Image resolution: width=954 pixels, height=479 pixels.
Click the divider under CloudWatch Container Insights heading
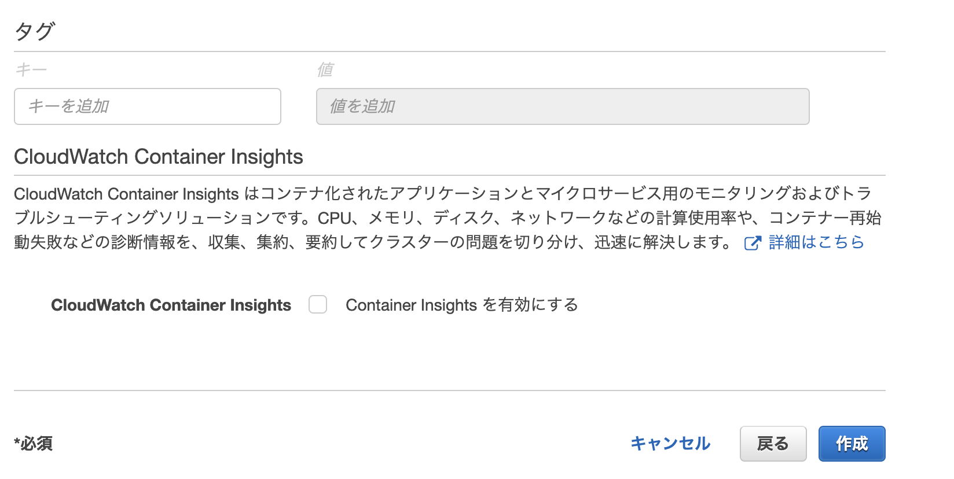point(449,175)
